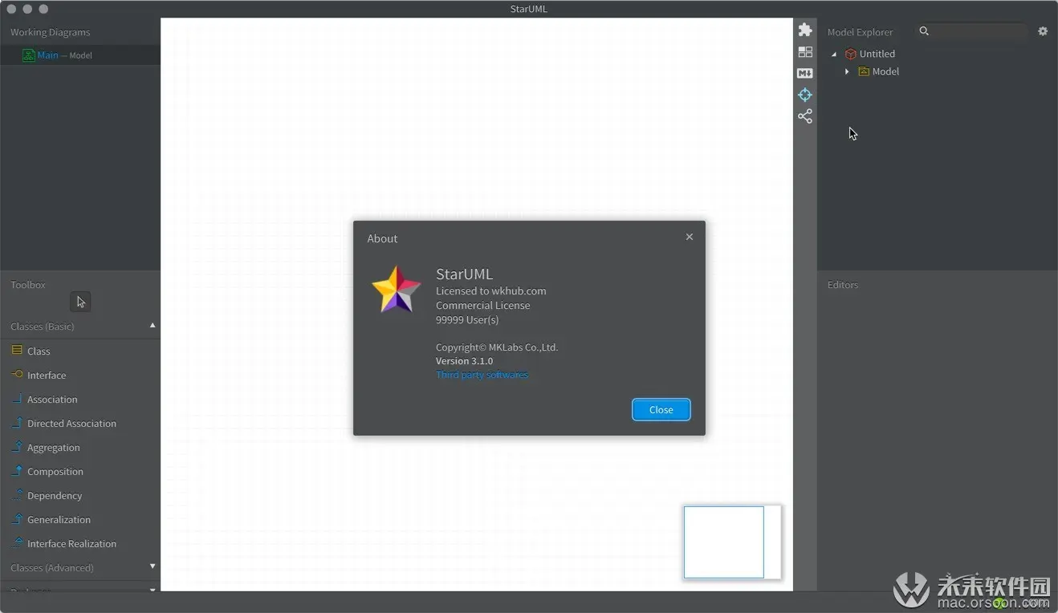Close the About dialog with Close button
This screenshot has width=1058, height=613.
pos(661,409)
